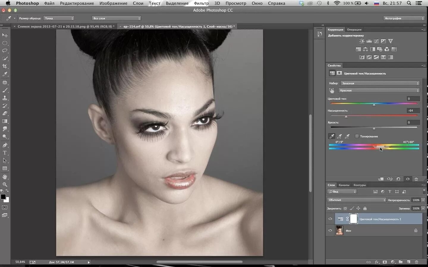
Task: Select the Horizontal Type tool
Action: click(x=5, y=153)
